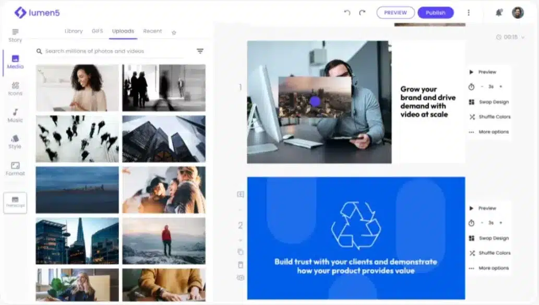Screen dimensions: 539x305
Task: Select the smiling woman with curly hair photo
Action: coord(77,88)
